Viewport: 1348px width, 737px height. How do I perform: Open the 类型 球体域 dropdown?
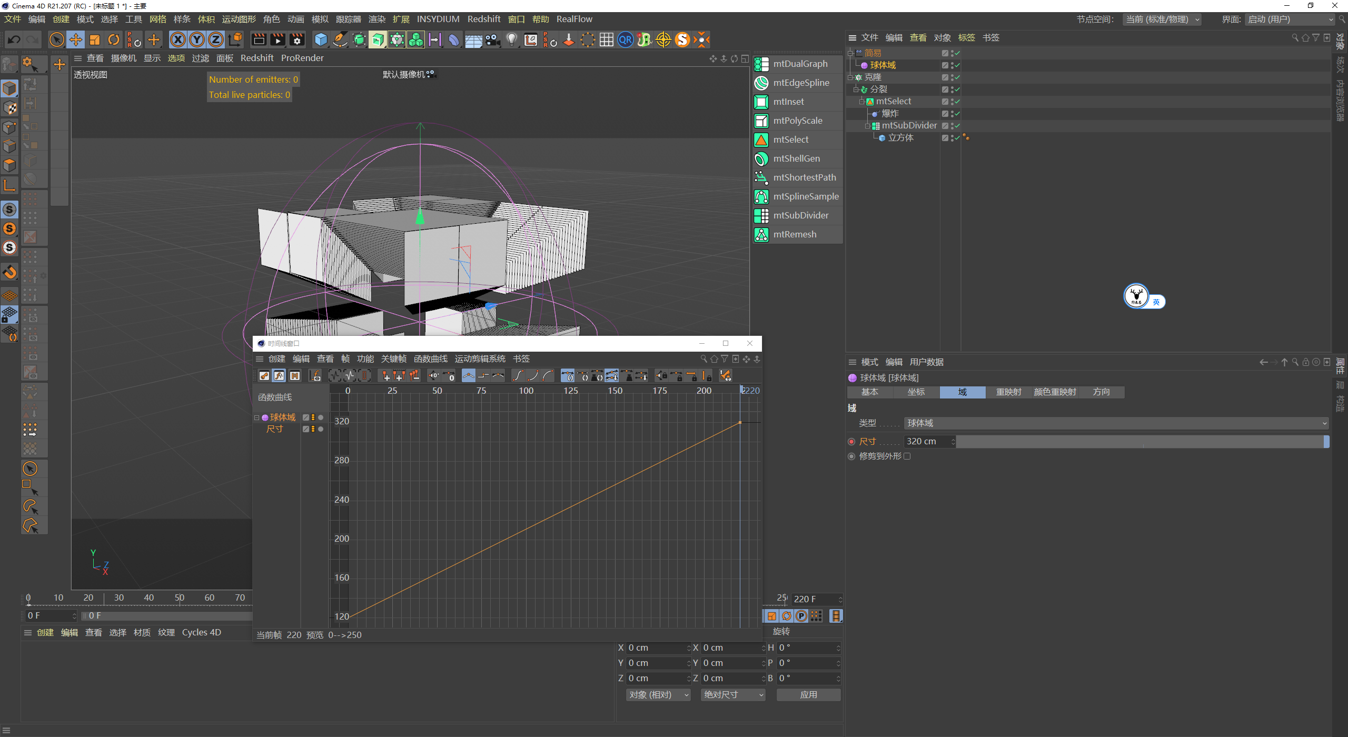pyautogui.click(x=1115, y=423)
